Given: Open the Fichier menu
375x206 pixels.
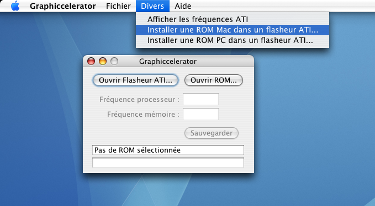Looking at the screenshot, I should point(118,6).
